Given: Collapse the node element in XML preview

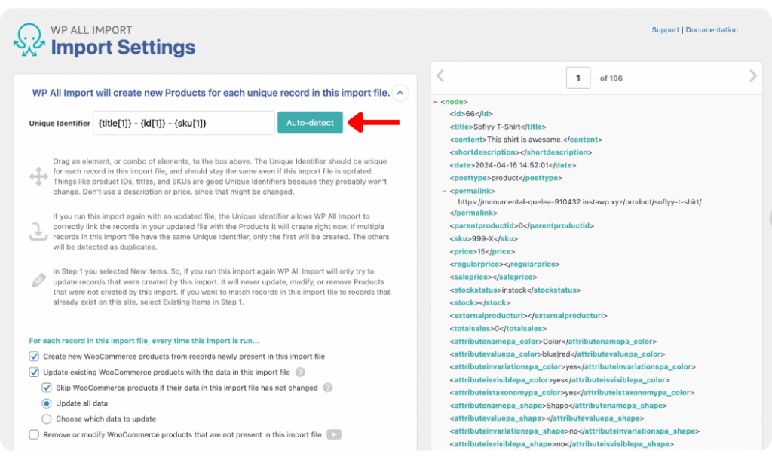Looking at the screenshot, I should click(435, 102).
